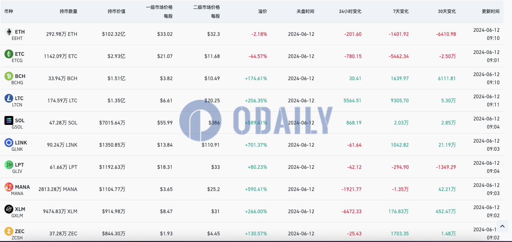Click the Chainlink coin icon
This screenshot has width=512, height=242.
pos(9,143)
